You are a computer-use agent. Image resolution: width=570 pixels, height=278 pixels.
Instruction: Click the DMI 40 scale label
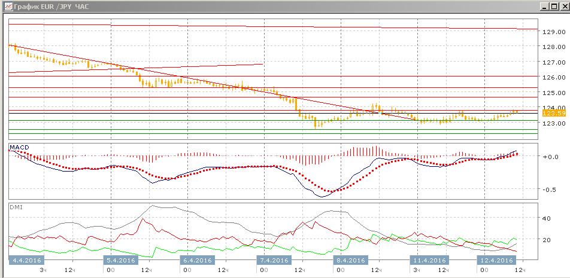[547, 218]
